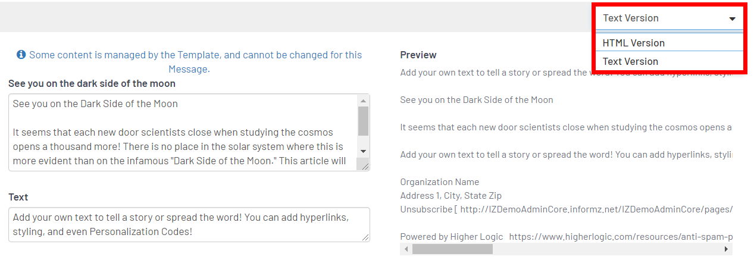Click left arrow of preview horizontal scrollbar
The image size is (754, 263).
tap(406, 249)
